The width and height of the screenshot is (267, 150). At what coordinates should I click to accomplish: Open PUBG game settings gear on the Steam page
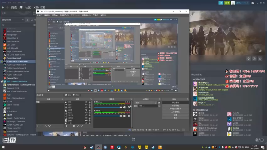248,59
